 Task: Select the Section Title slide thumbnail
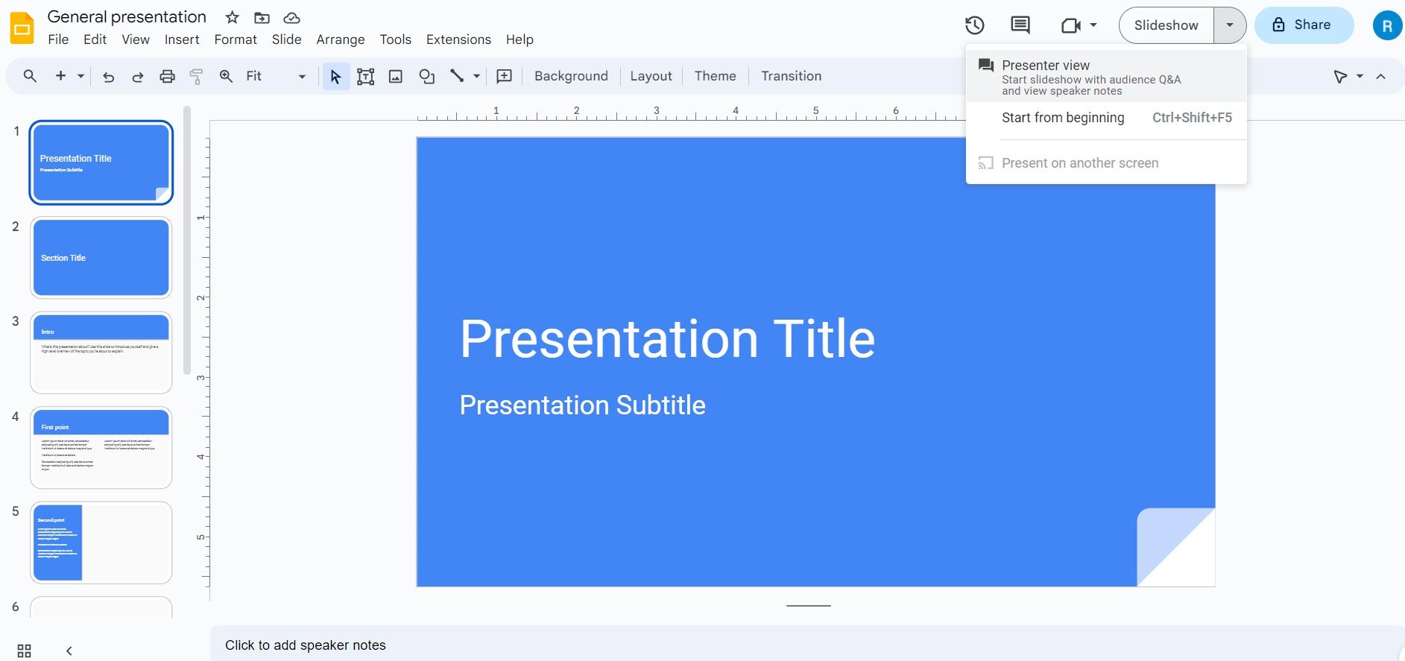(x=101, y=258)
